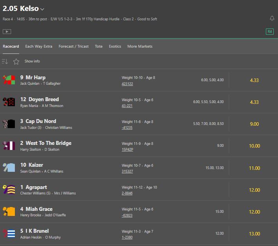Click I K Brunel's striped silks icon
This screenshot has height=246, width=278.
9,234
